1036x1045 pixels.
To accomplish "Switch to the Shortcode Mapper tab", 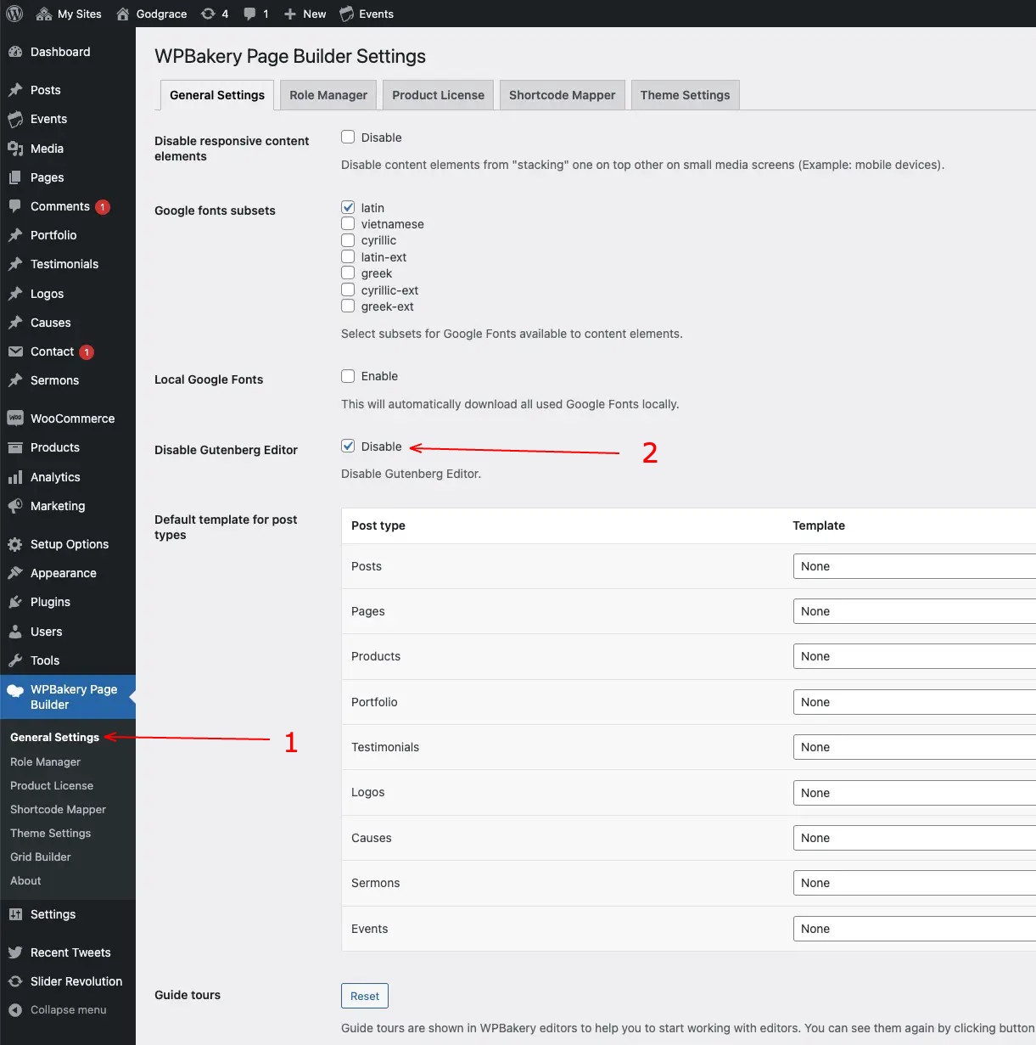I will (x=562, y=95).
